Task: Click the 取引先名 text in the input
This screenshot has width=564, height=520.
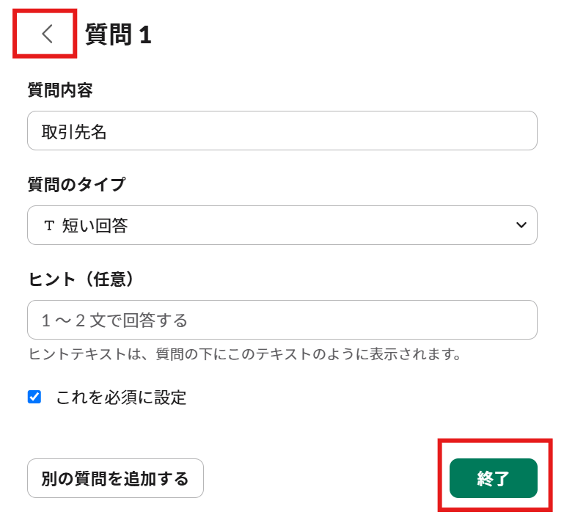Action: (74, 131)
